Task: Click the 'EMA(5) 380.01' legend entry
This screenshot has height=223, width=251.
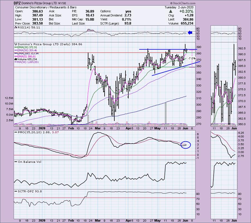Action: point(26,57)
